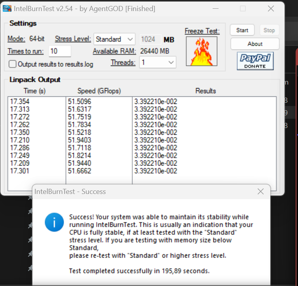Viewport: 298px width, 286px height.
Task: Select speed value 51.7118
Action: click(x=79, y=148)
